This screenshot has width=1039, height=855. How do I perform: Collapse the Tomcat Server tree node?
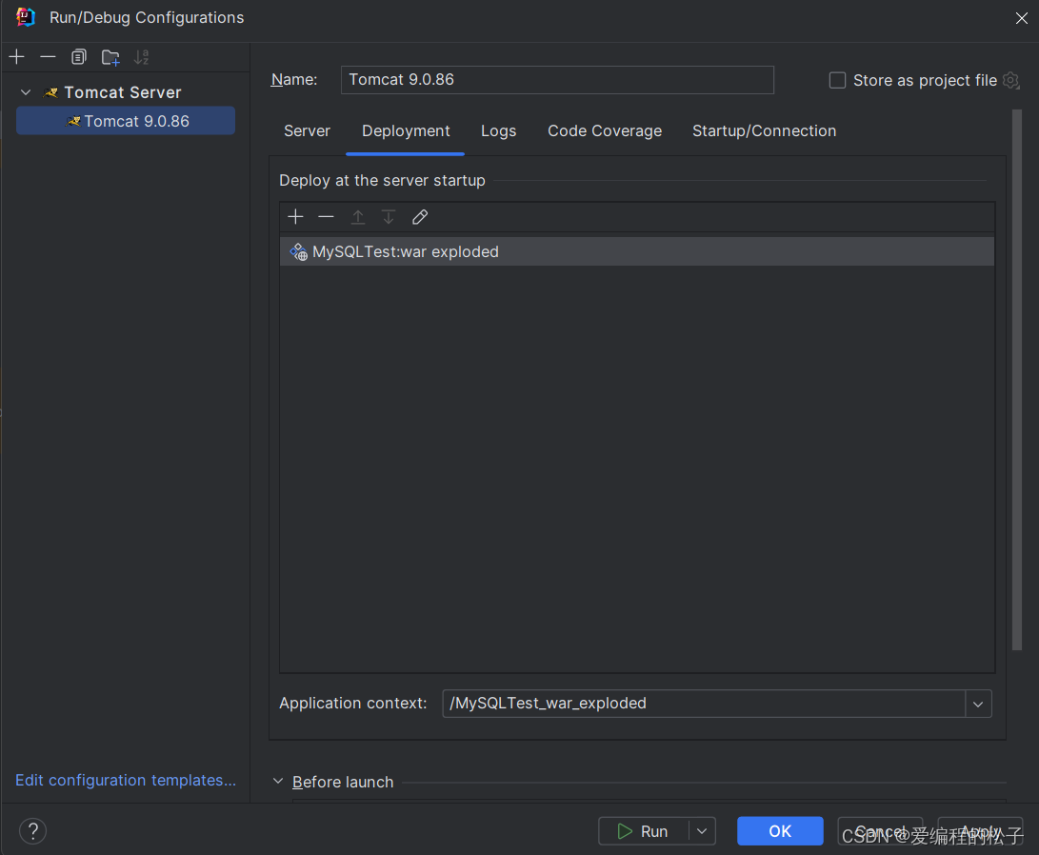(x=26, y=92)
